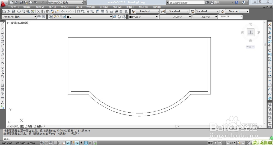This screenshot has width=273, height=145.
Task: Select the Erase tool in modify toolbar
Action: 270,24
